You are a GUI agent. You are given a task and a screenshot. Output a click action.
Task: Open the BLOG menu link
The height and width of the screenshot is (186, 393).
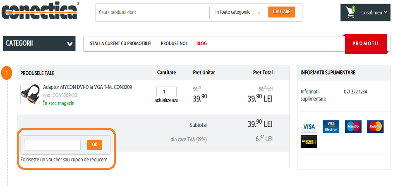click(201, 43)
